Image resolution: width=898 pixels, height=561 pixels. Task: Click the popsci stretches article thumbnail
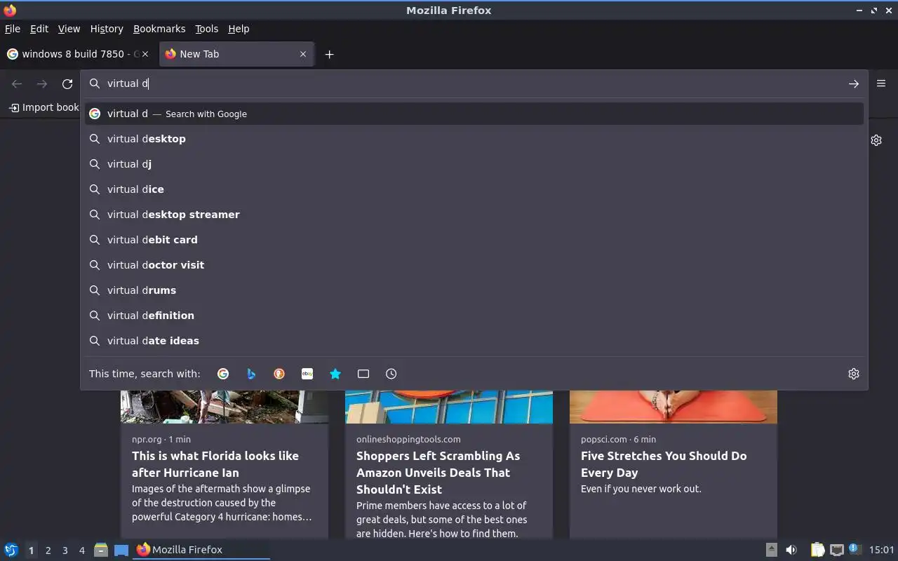pos(673,407)
